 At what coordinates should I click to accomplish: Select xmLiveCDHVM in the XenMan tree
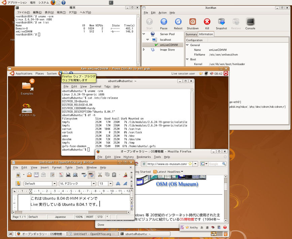[169, 45]
